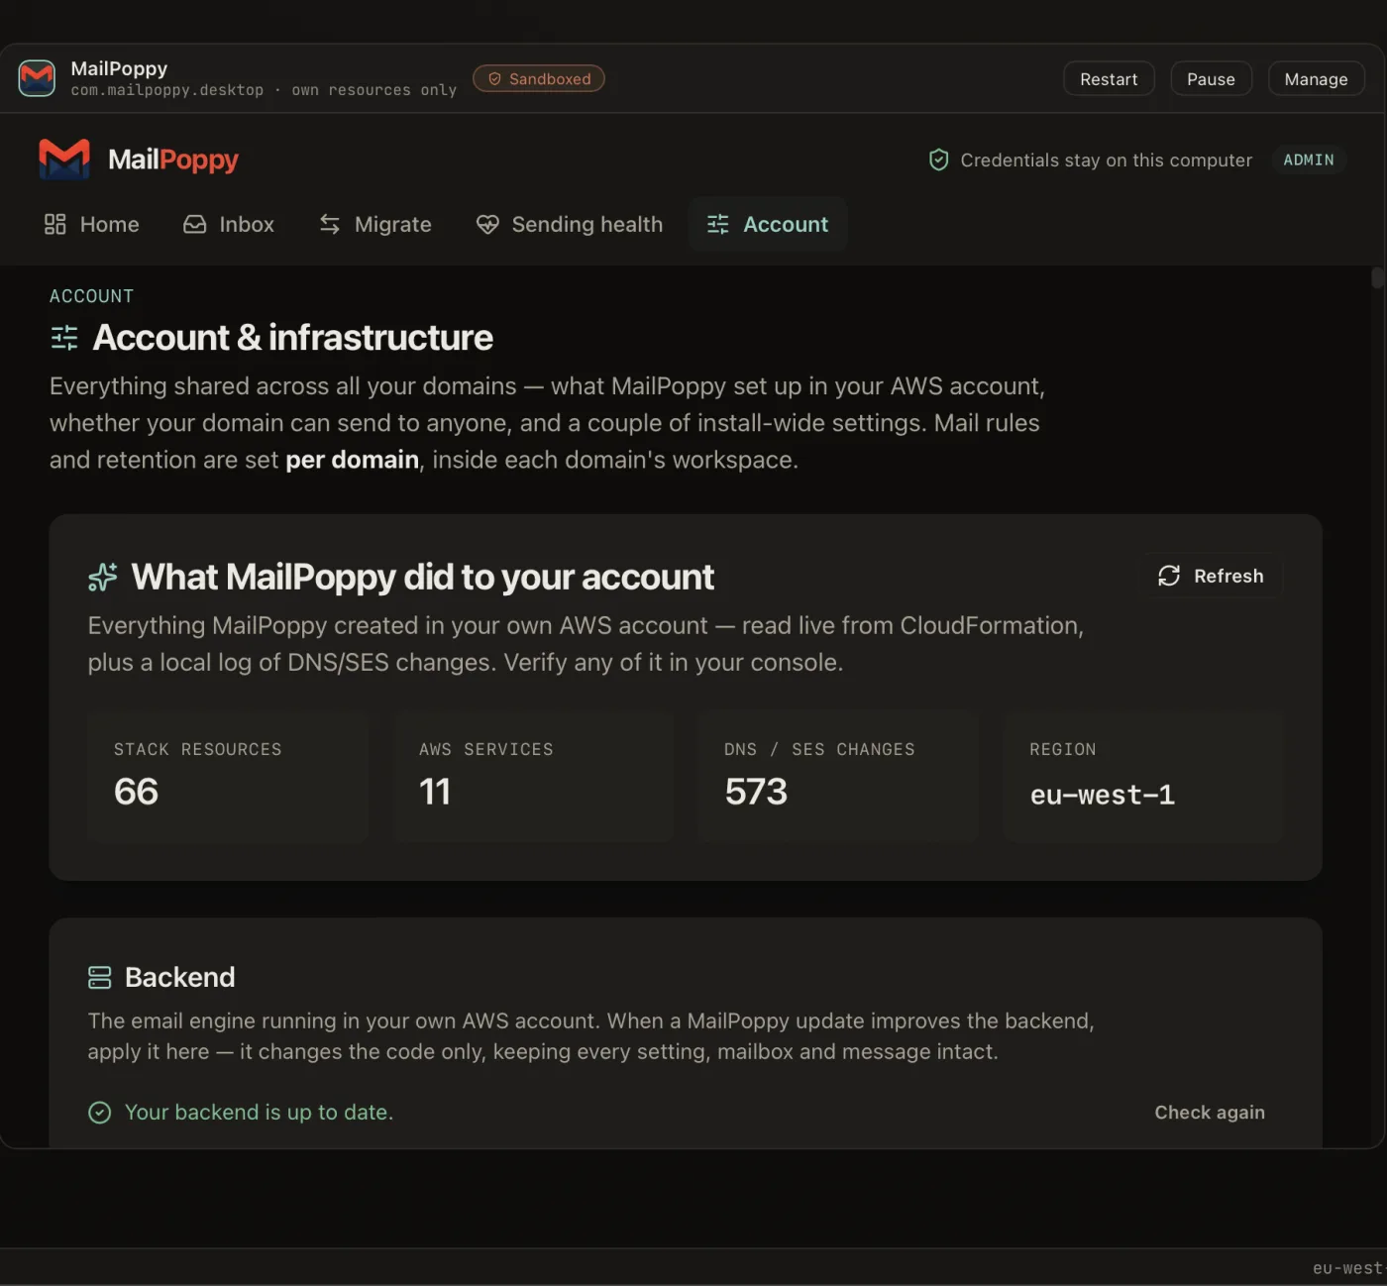Open the Home tab
This screenshot has height=1286, width=1387.
coord(92,224)
